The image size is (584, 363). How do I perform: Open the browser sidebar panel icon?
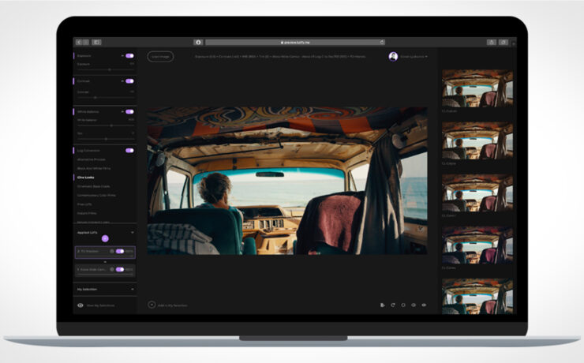pos(96,43)
